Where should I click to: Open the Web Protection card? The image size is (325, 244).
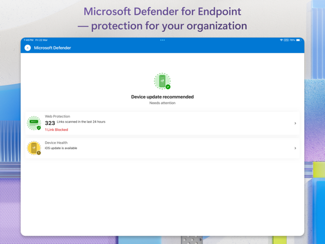tap(162, 123)
